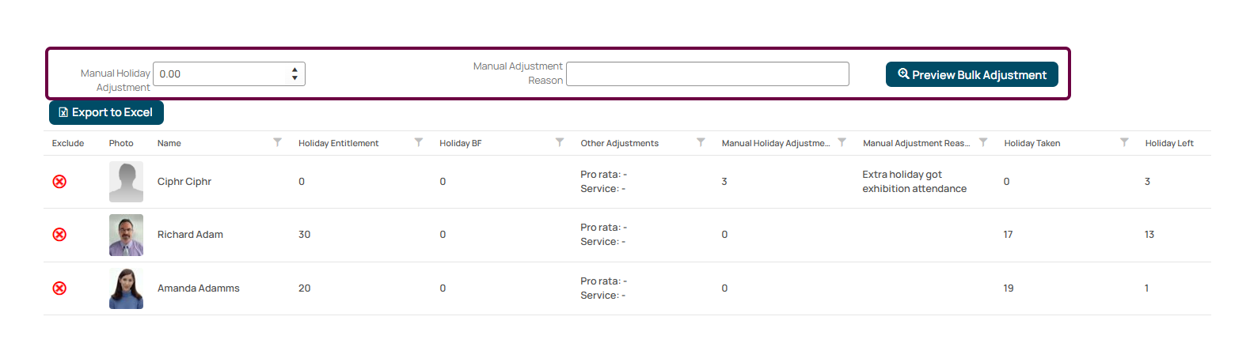The image size is (1250, 358).
Task: Open Amanda Adamms' photo thumbnail
Action: pos(126,288)
